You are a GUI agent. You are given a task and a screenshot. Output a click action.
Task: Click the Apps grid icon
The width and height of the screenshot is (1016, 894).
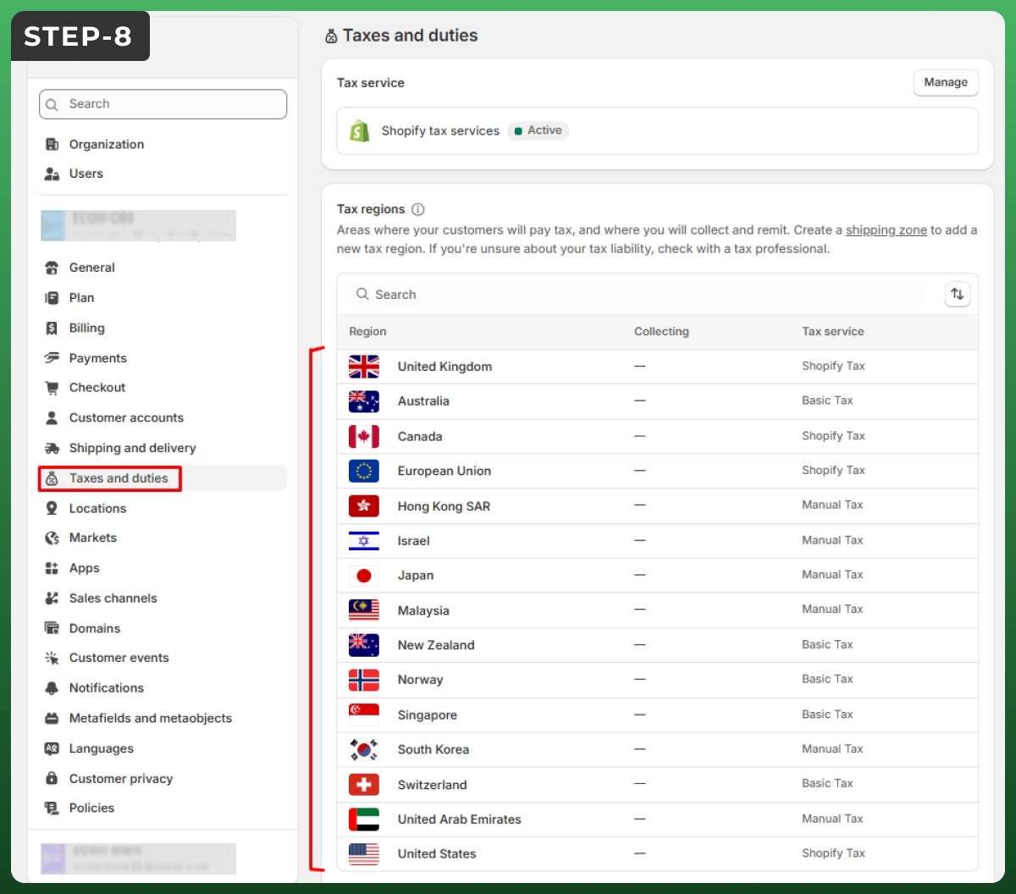click(52, 569)
